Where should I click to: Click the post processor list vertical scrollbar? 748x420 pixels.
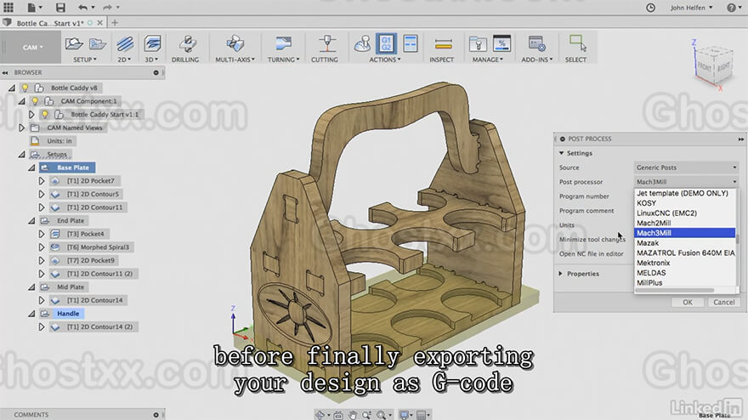(x=737, y=237)
